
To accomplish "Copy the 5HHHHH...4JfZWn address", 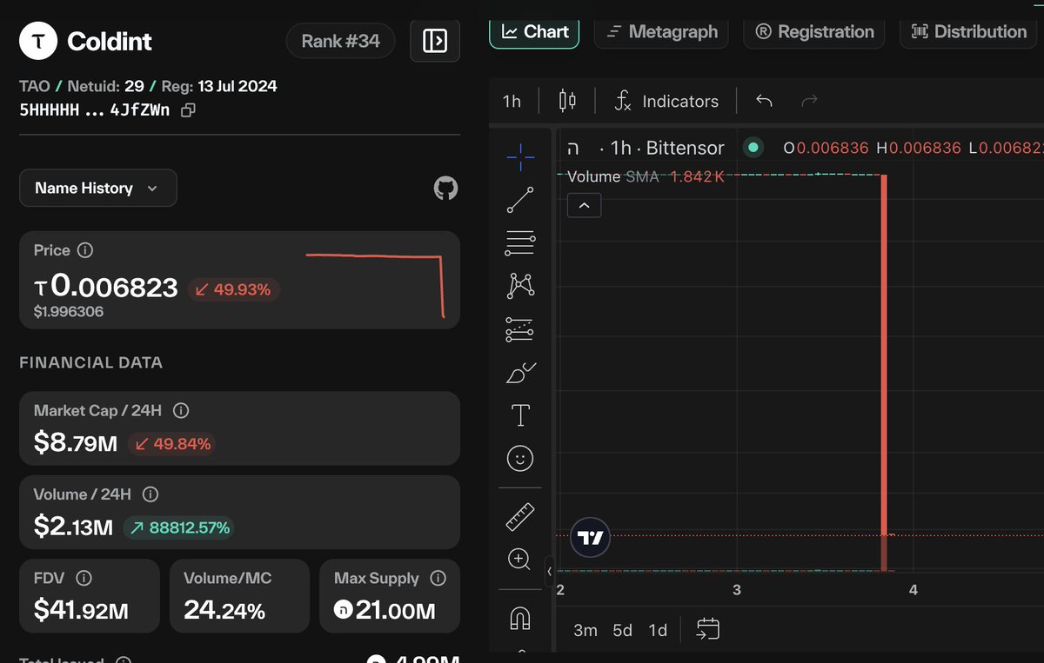I will 188,110.
